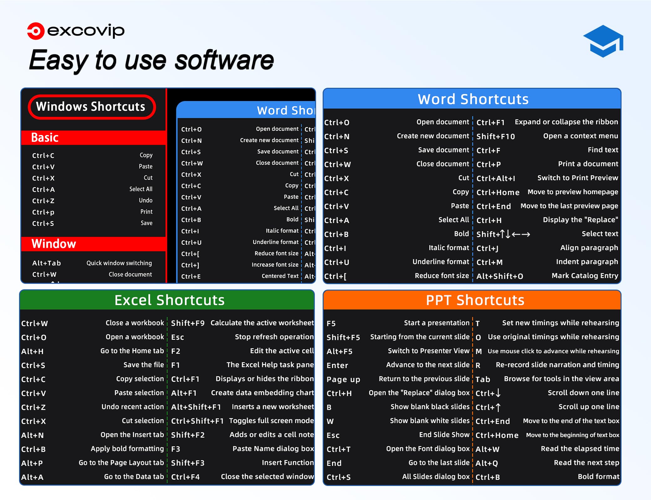This screenshot has width=651, height=500.
Task: Click the orange PPT Shortcuts header
Action: tap(472, 300)
